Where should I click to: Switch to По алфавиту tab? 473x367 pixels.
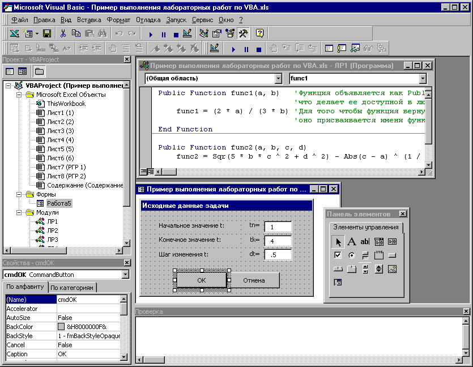25,287
